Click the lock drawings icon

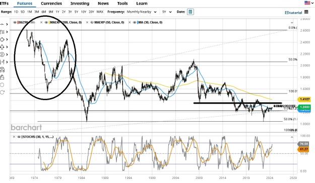click(x=2, y=77)
